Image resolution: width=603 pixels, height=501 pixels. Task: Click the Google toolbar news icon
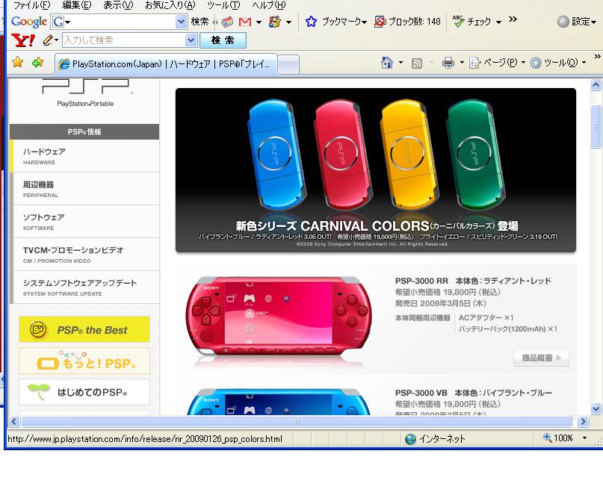click(x=227, y=22)
